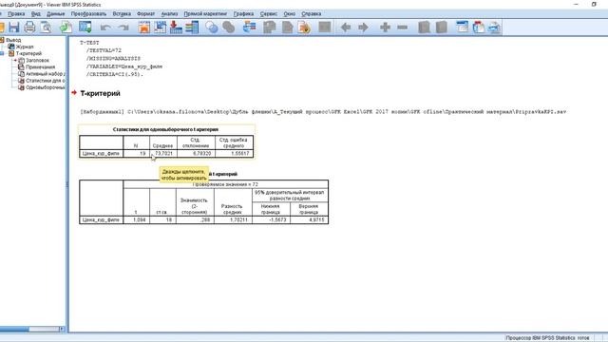Select Заголовок in the outline tree

pyautogui.click(x=37, y=61)
